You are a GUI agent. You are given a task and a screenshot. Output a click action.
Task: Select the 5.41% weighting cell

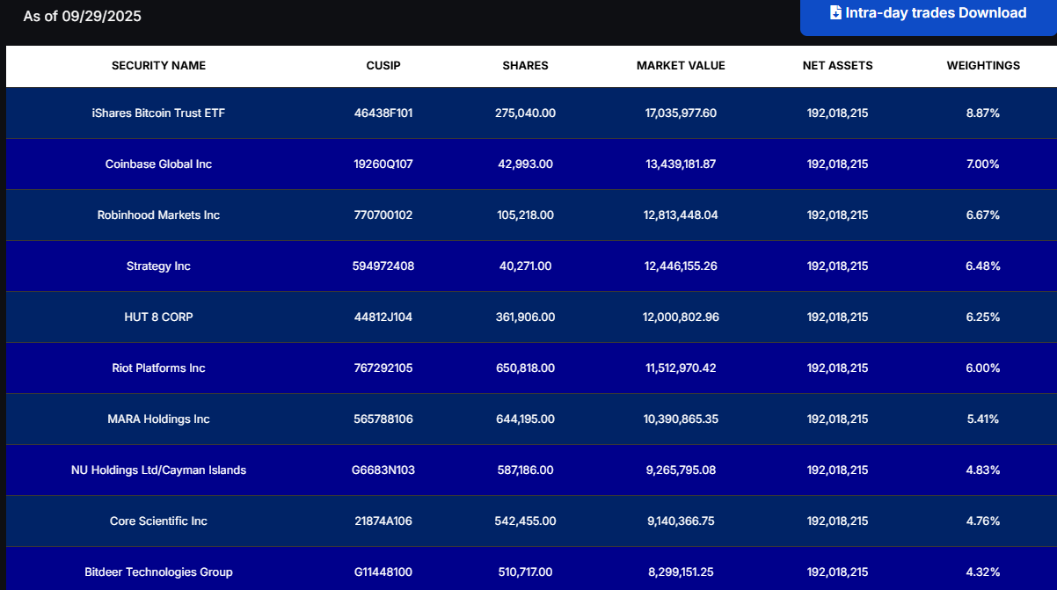pyautogui.click(x=983, y=419)
